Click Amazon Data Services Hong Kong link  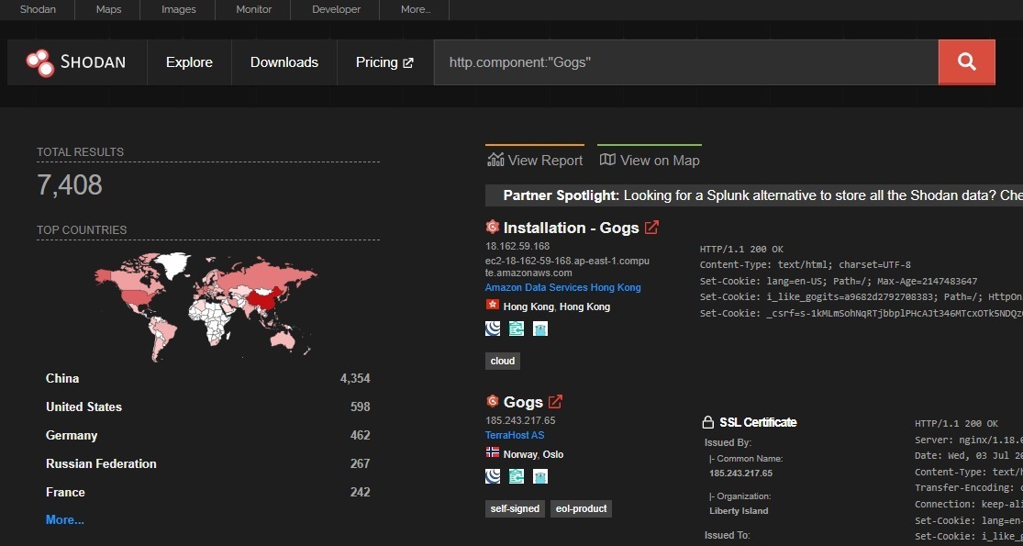[x=563, y=287]
